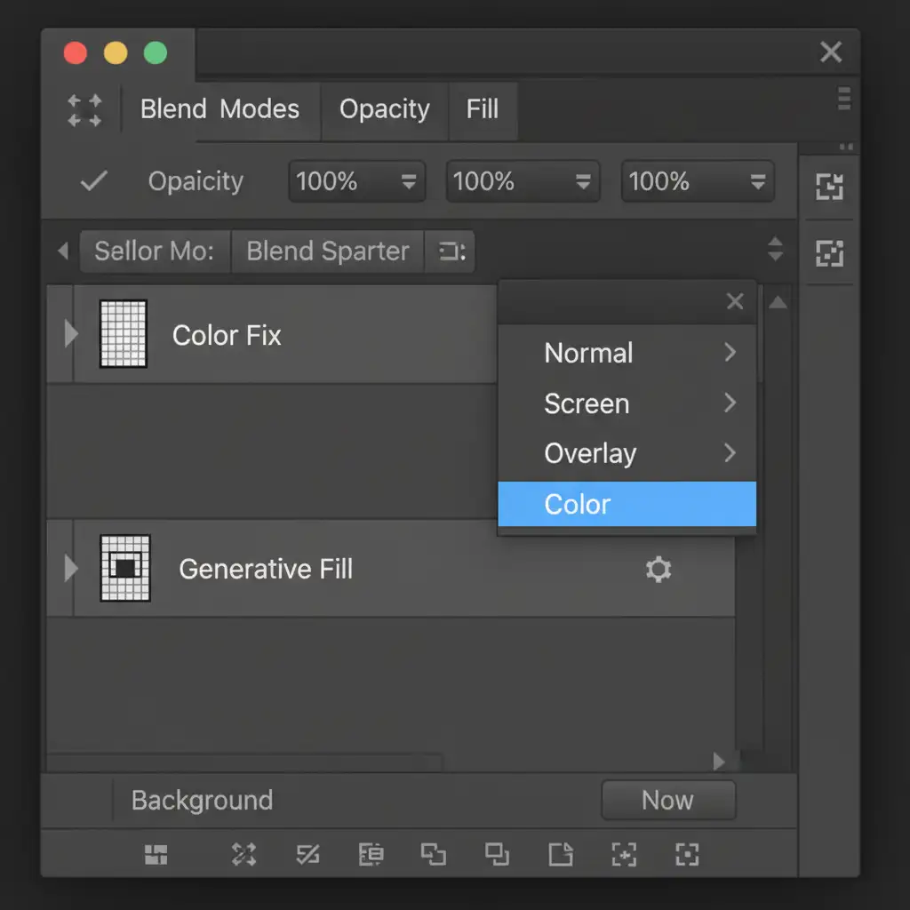Click the new page icon in bottom toolbar
This screenshot has height=910, width=910.
point(560,855)
